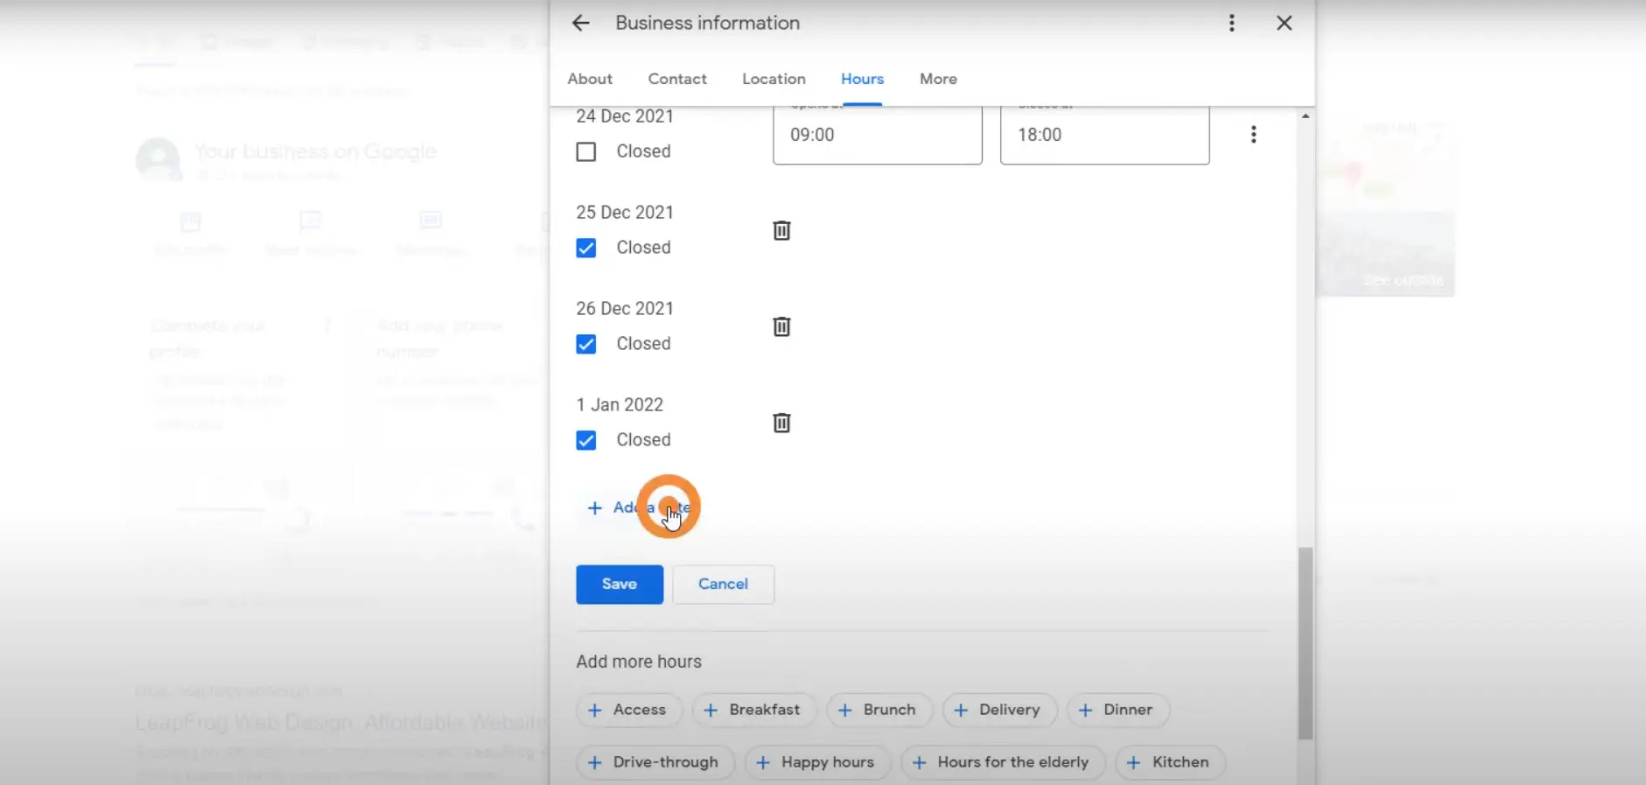Viewport: 1646px width, 785px height.
Task: Uncheck Closed for 25 Dec 2021
Action: pos(586,249)
